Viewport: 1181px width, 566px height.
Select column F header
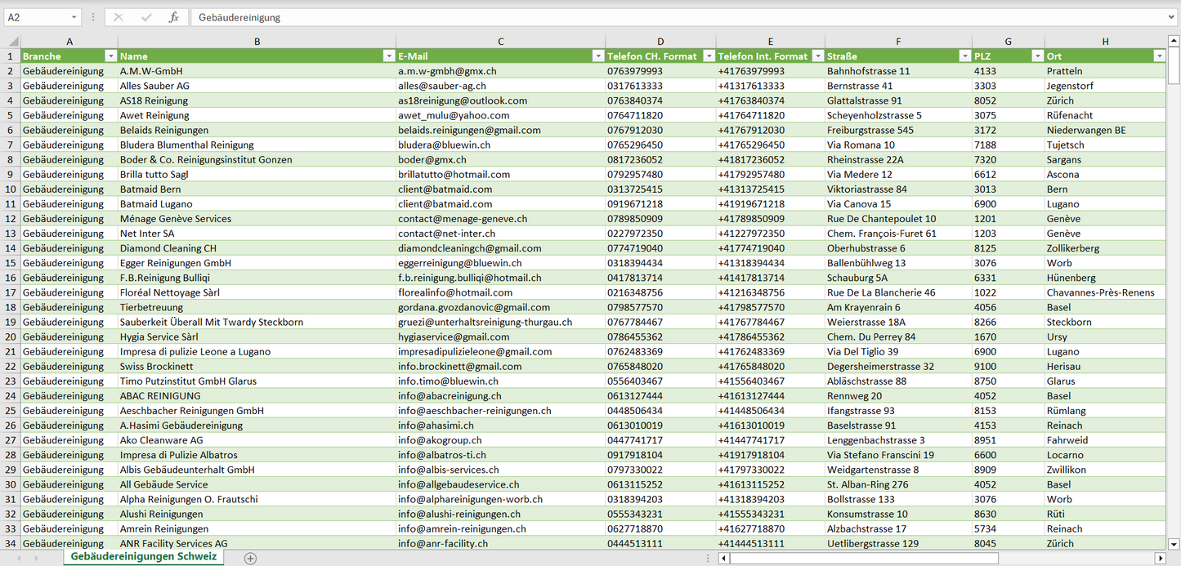(x=898, y=42)
